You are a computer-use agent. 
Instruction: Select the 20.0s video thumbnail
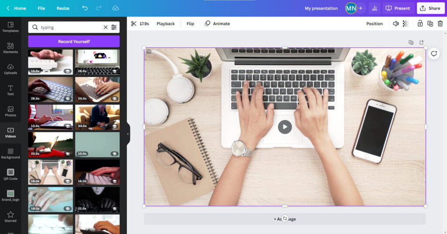pos(97,89)
